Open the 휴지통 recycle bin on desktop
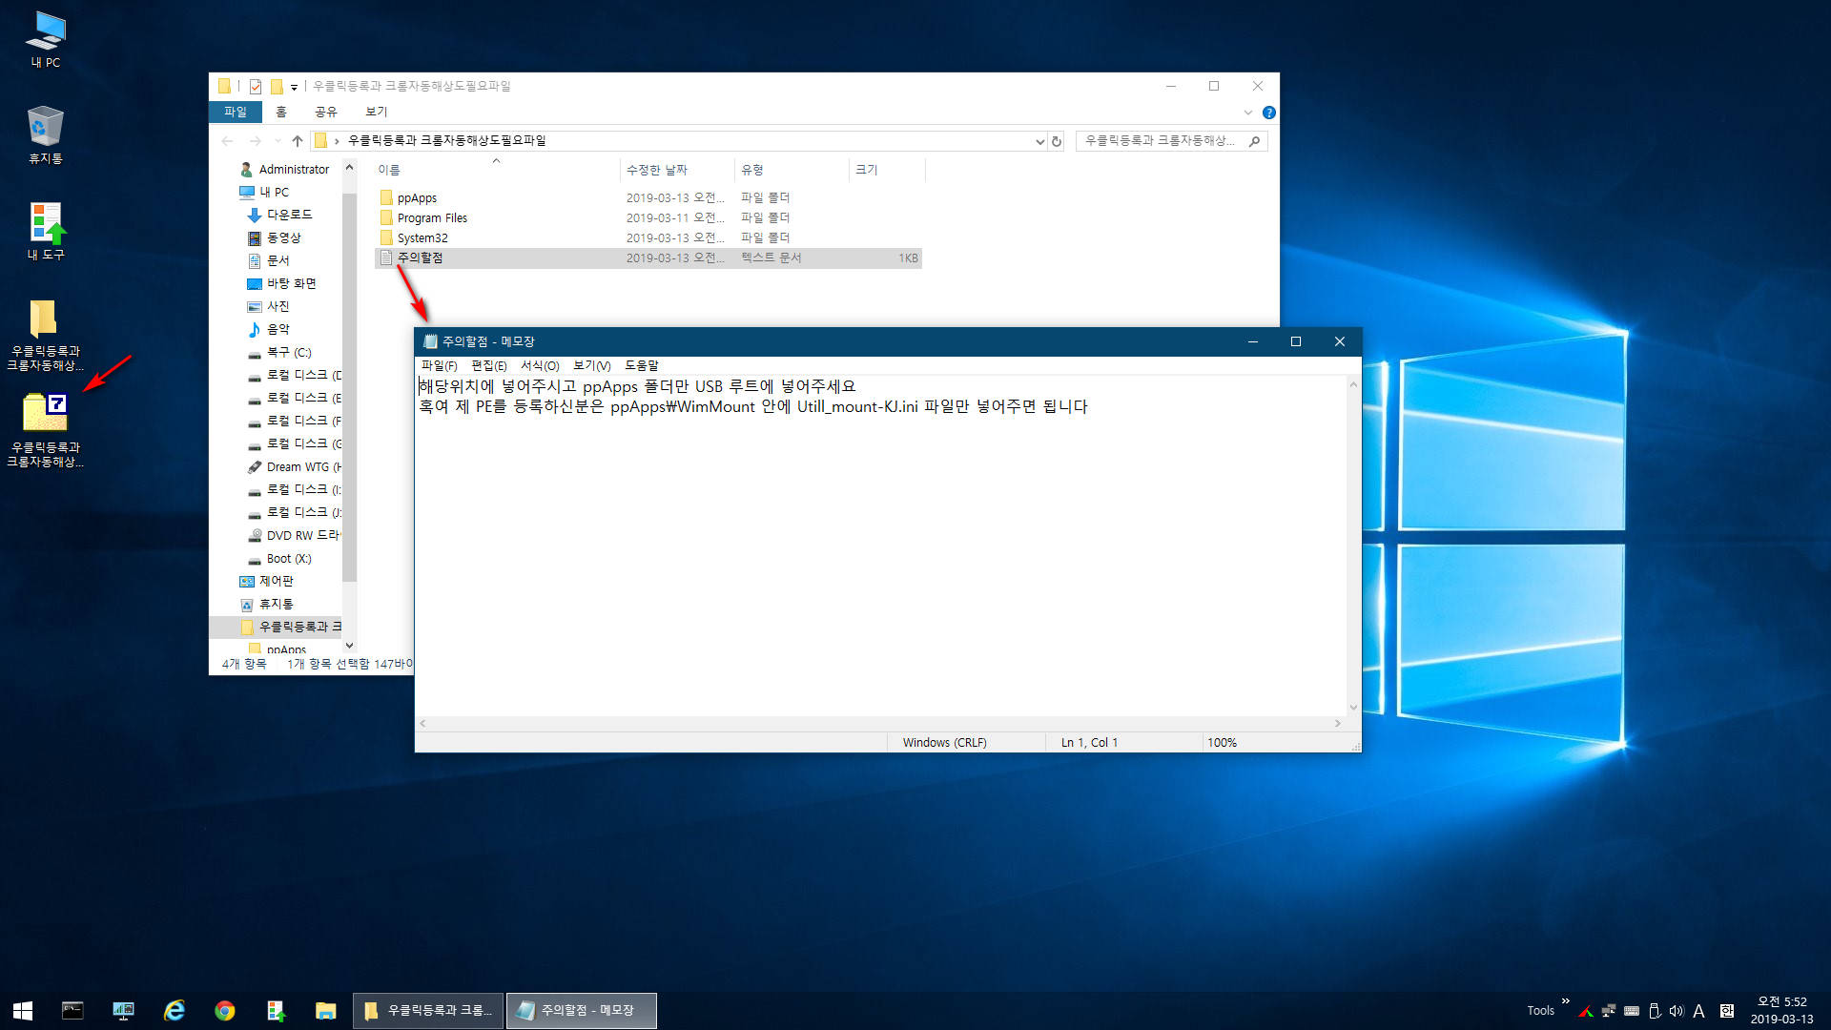Viewport: 1831px width, 1030px height. click(x=45, y=134)
